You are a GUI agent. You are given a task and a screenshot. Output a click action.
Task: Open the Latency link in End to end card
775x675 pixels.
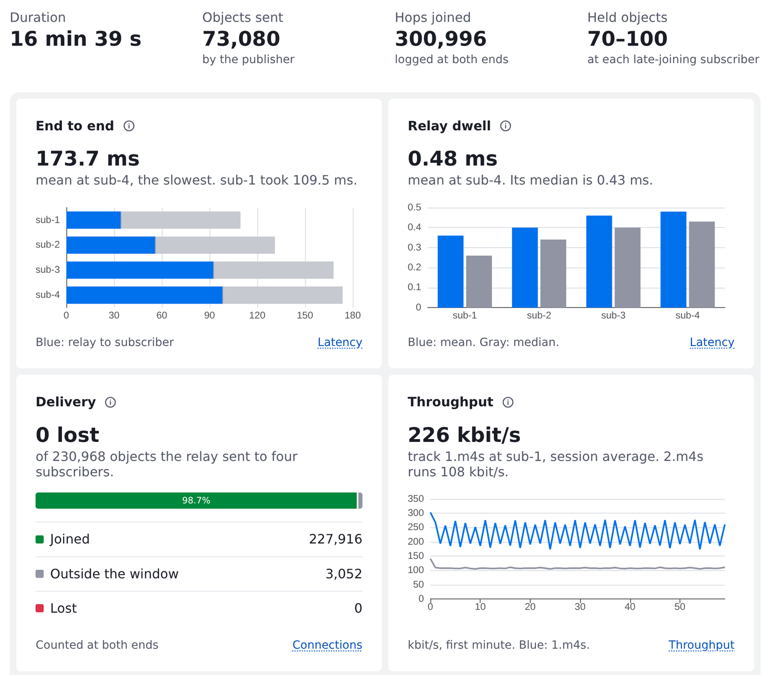tap(340, 342)
